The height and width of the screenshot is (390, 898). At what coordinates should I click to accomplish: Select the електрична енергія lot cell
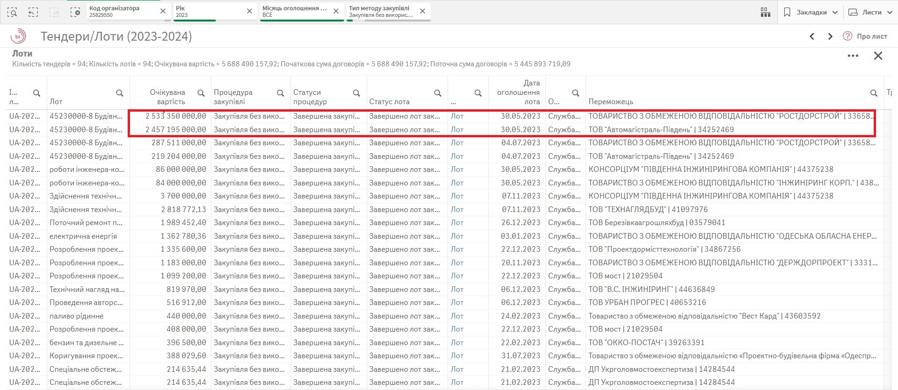pyautogui.click(x=88, y=236)
